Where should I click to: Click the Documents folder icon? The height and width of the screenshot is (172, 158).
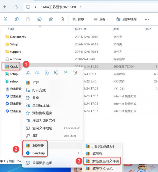(x=7, y=37)
